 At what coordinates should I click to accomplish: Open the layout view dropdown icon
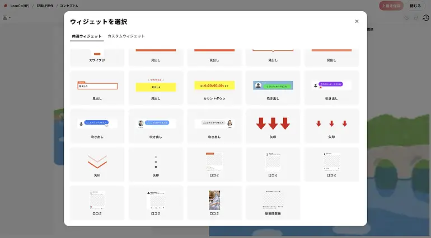pos(7,17)
